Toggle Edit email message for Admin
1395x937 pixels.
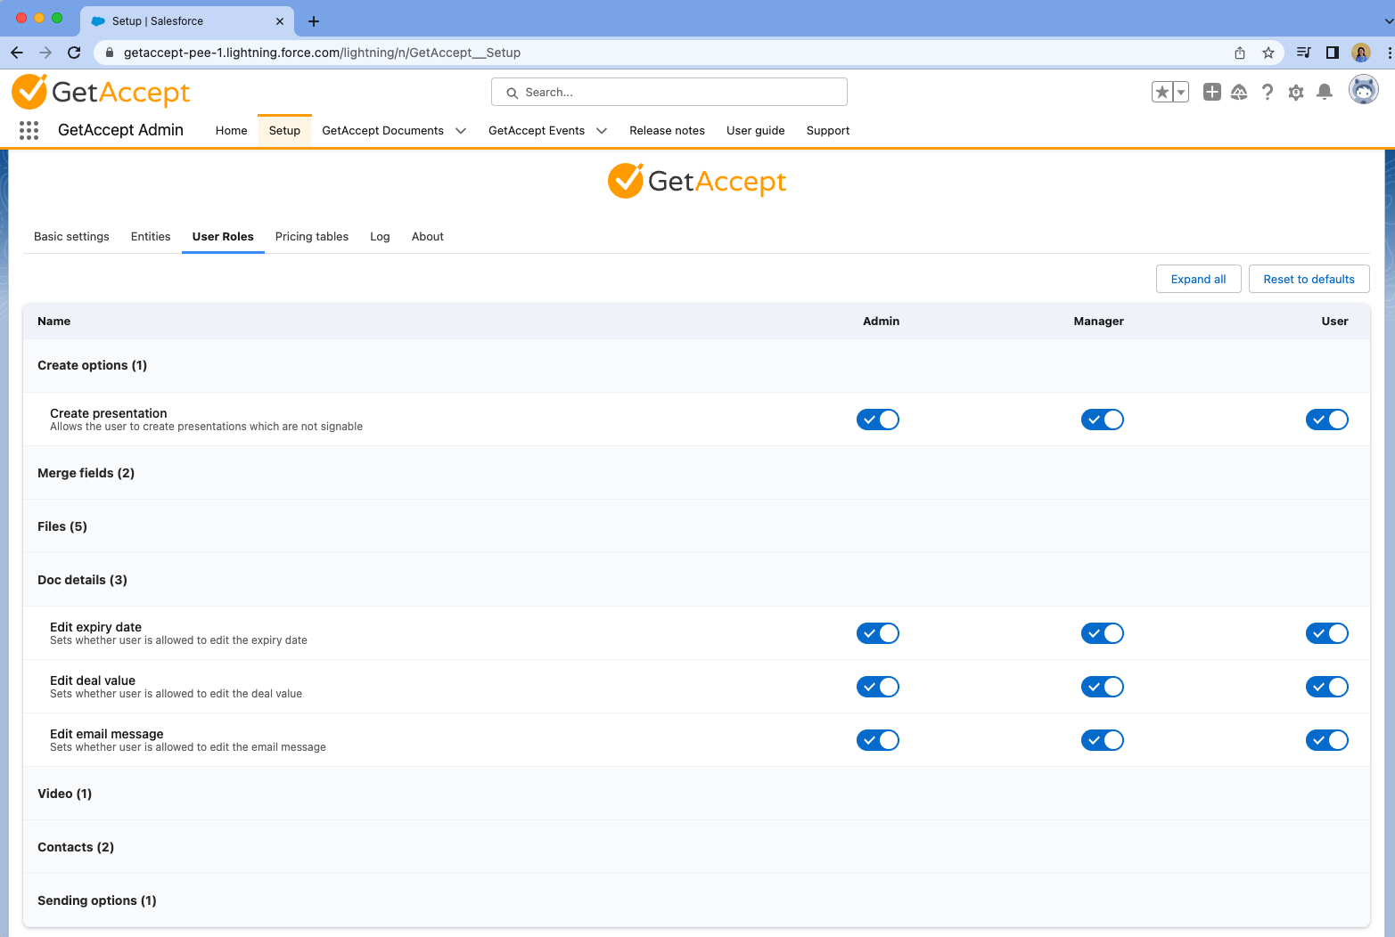pos(878,740)
